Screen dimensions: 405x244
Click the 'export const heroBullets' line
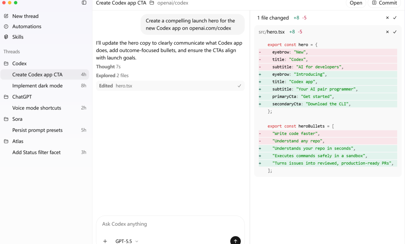click(301, 126)
